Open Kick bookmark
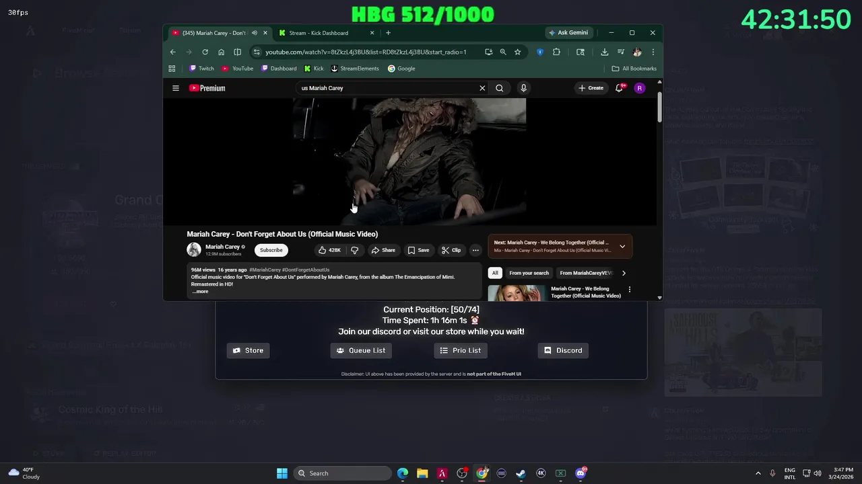 (x=314, y=69)
